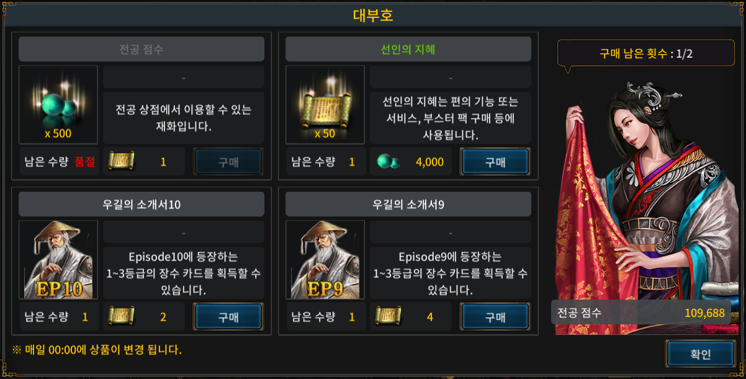Click the golden scroll 선인의 지혜 x50 item image
746x379 pixels.
click(325, 105)
